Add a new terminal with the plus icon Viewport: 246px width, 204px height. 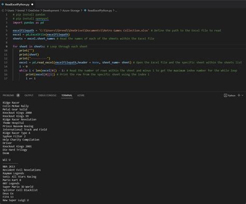[239, 95]
